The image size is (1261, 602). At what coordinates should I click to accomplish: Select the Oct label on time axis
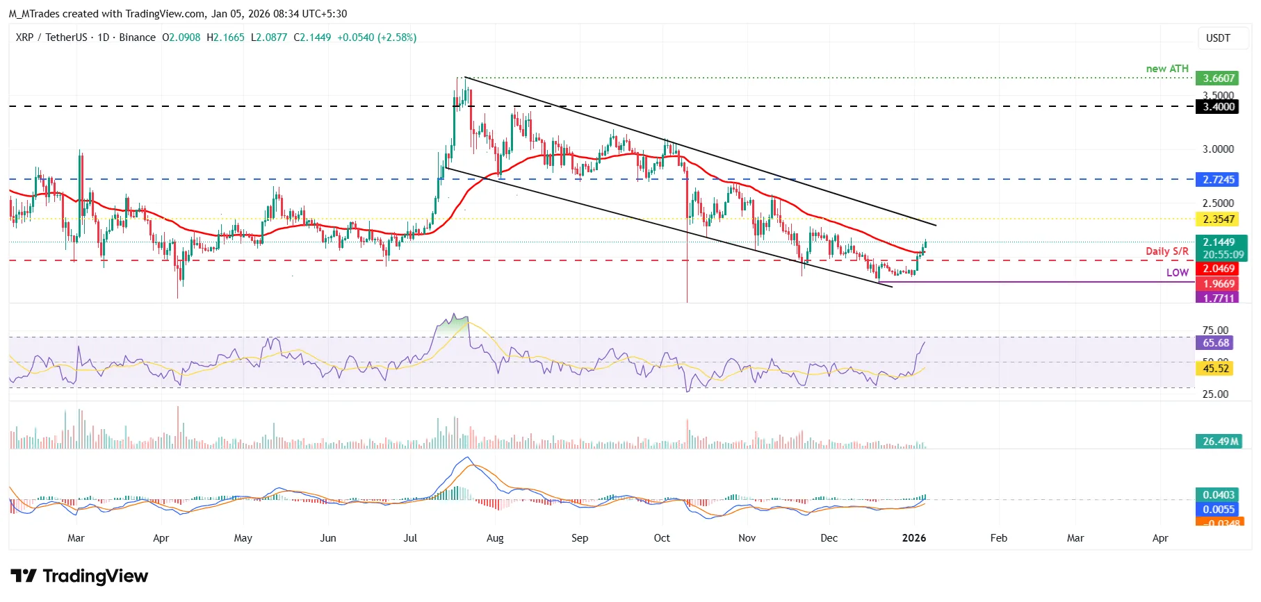tap(662, 538)
